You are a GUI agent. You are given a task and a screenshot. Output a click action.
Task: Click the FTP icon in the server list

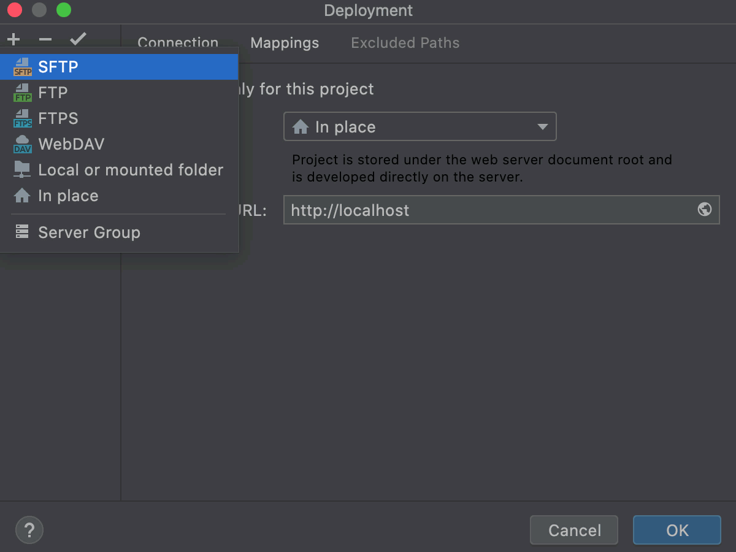(x=23, y=92)
